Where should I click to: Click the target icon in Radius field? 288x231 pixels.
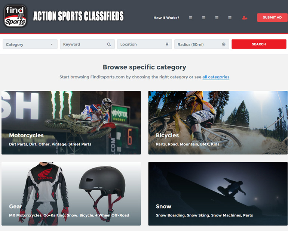[224, 44]
